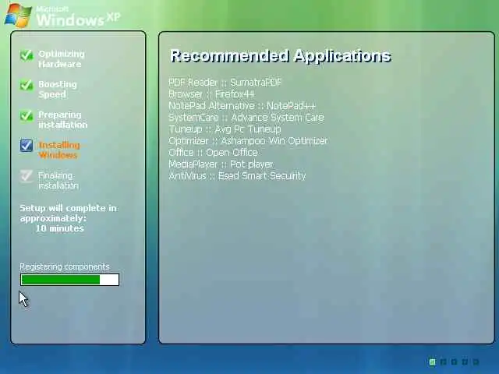Select the Finalizing installation step label

tap(58, 180)
